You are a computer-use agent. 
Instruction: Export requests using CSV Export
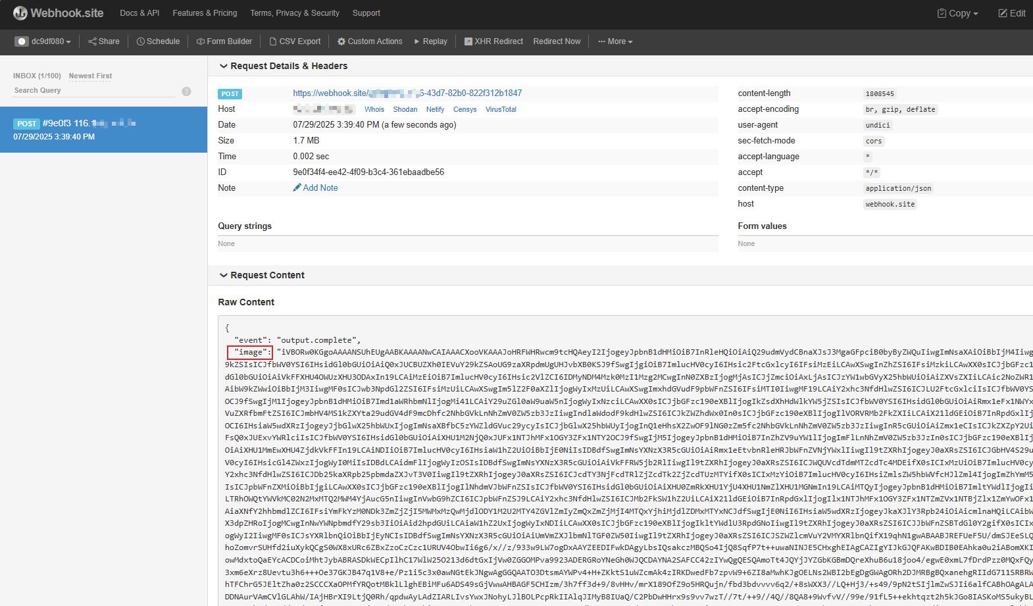[x=295, y=41]
